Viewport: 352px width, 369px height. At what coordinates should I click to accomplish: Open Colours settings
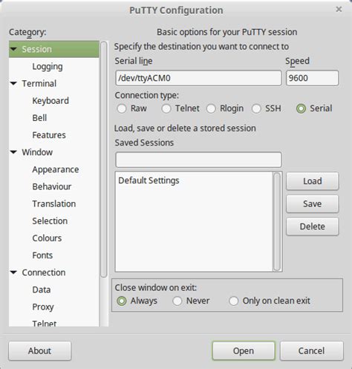[x=47, y=238]
